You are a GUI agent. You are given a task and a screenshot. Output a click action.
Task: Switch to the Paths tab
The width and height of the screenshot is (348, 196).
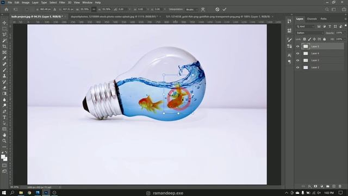pos(324,19)
